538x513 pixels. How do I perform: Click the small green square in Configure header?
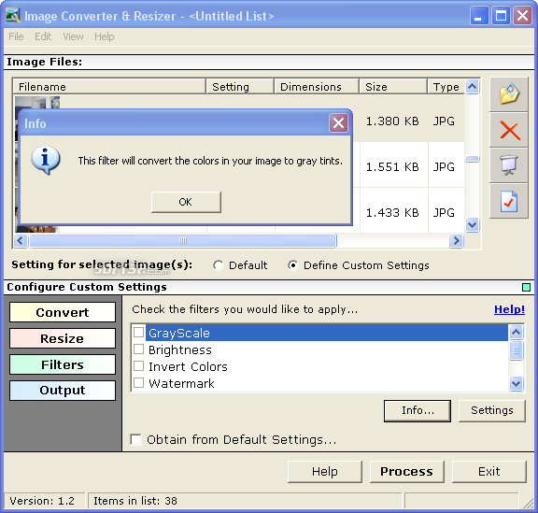point(526,287)
